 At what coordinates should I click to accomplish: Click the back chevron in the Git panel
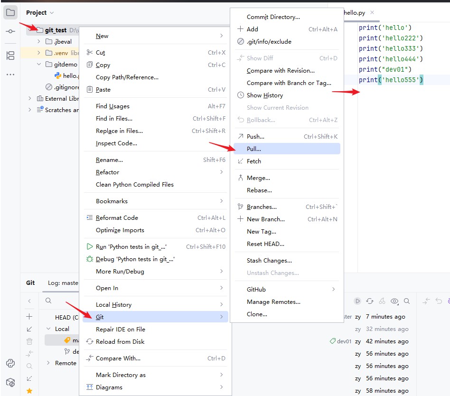tap(29, 301)
